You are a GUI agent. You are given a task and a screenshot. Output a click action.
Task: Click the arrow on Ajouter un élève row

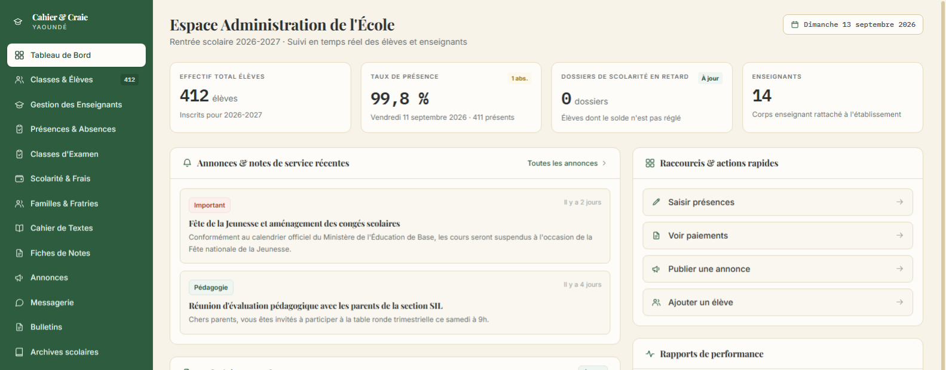(x=899, y=303)
